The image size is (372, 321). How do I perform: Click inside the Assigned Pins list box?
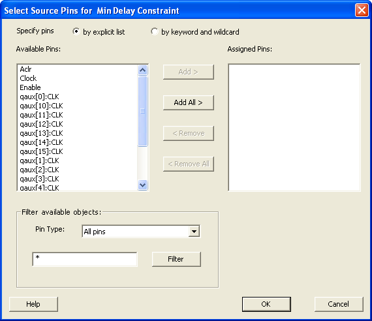(294, 127)
